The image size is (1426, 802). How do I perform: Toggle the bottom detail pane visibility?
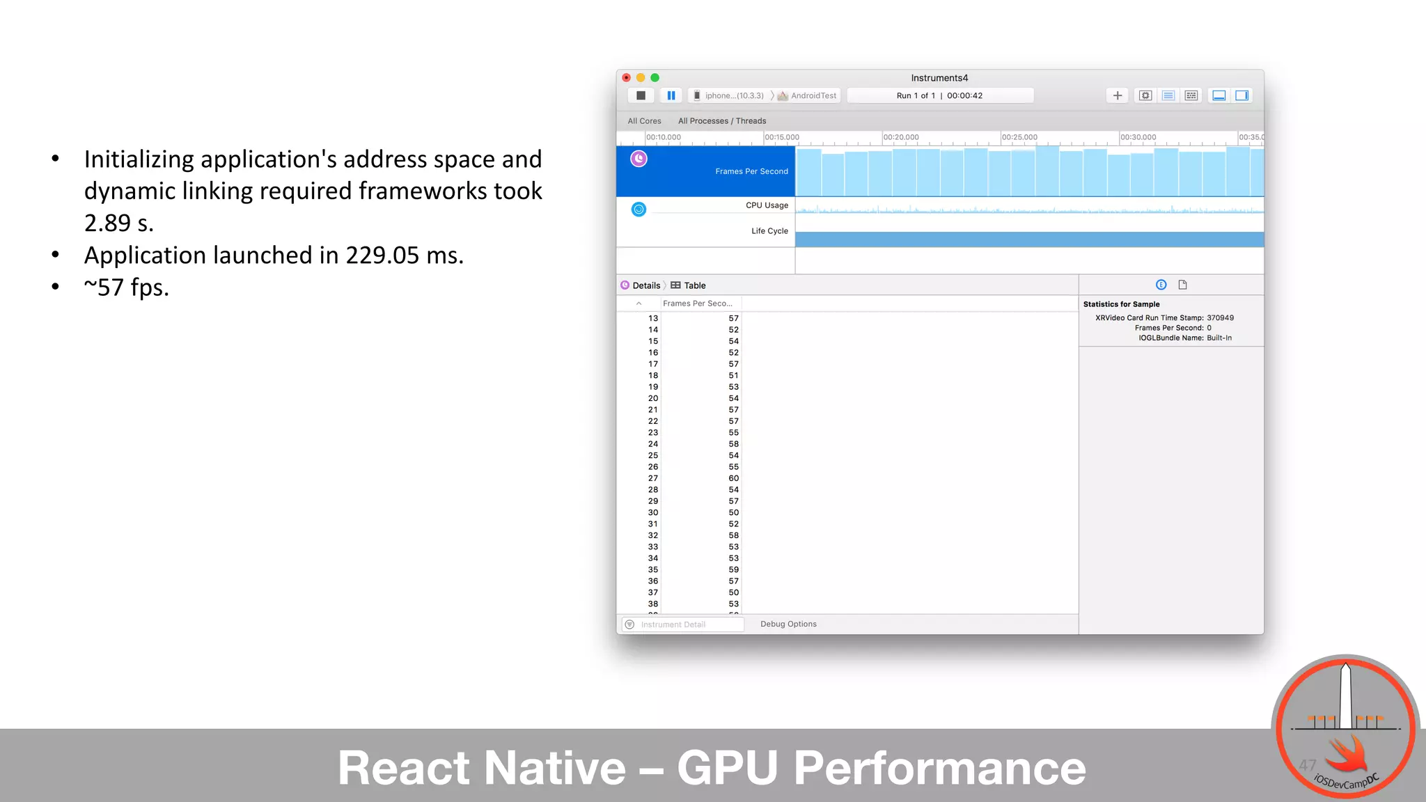pyautogui.click(x=1219, y=95)
